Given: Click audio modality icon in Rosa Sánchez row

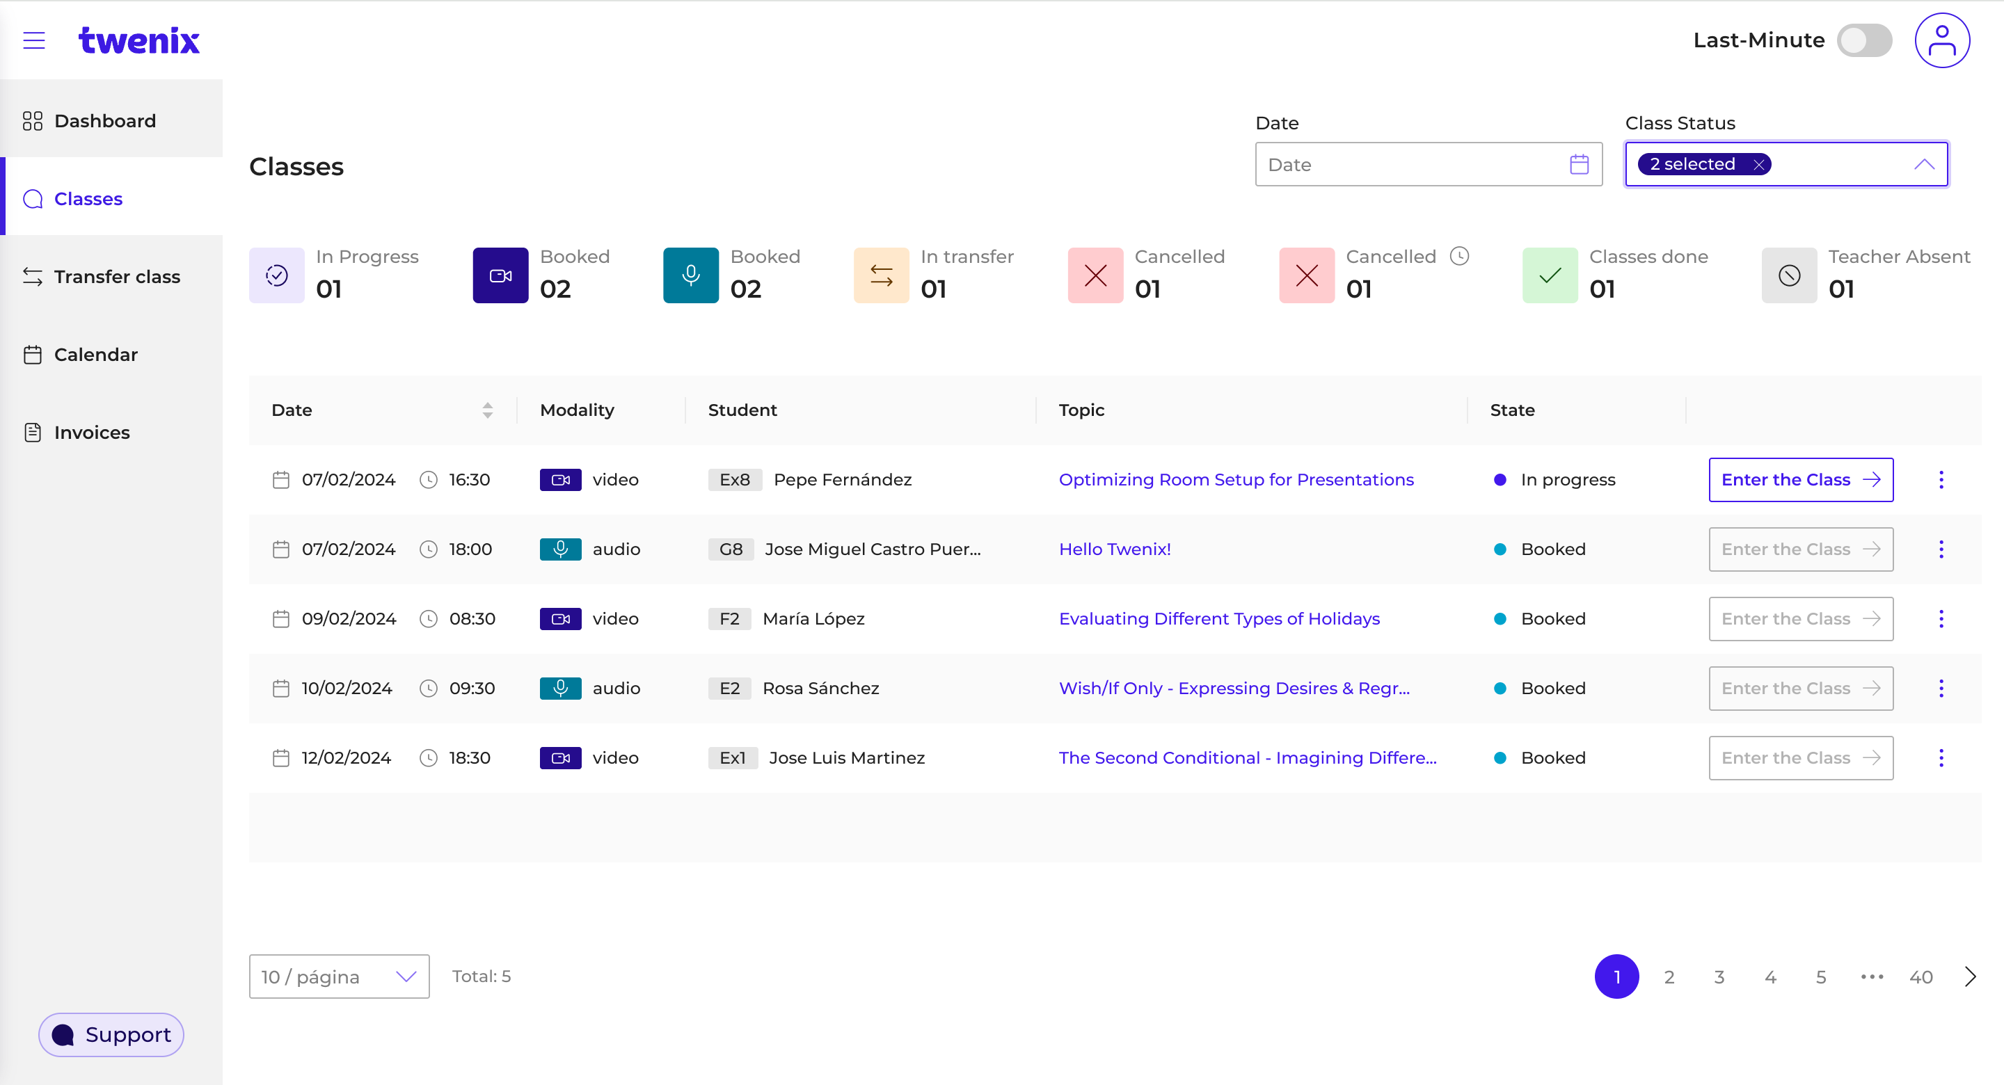Looking at the screenshot, I should (560, 688).
